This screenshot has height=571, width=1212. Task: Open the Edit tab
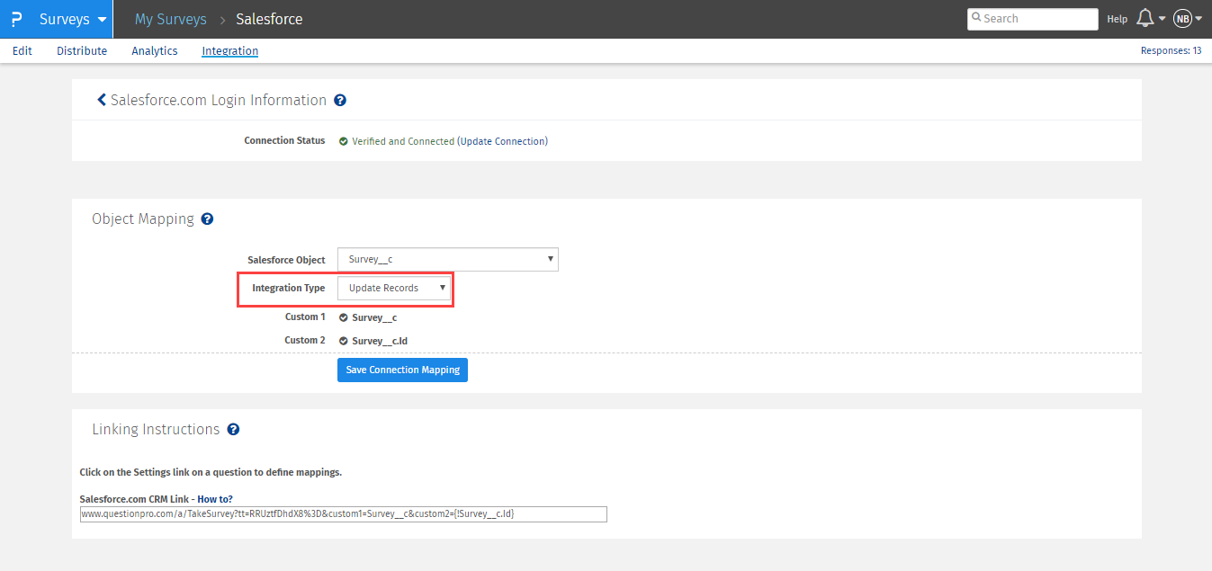22,51
